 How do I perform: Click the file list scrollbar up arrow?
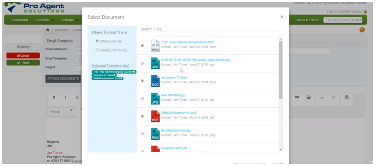(281, 39)
